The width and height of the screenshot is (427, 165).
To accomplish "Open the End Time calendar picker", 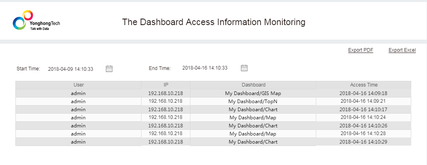I will pyautogui.click(x=244, y=68).
